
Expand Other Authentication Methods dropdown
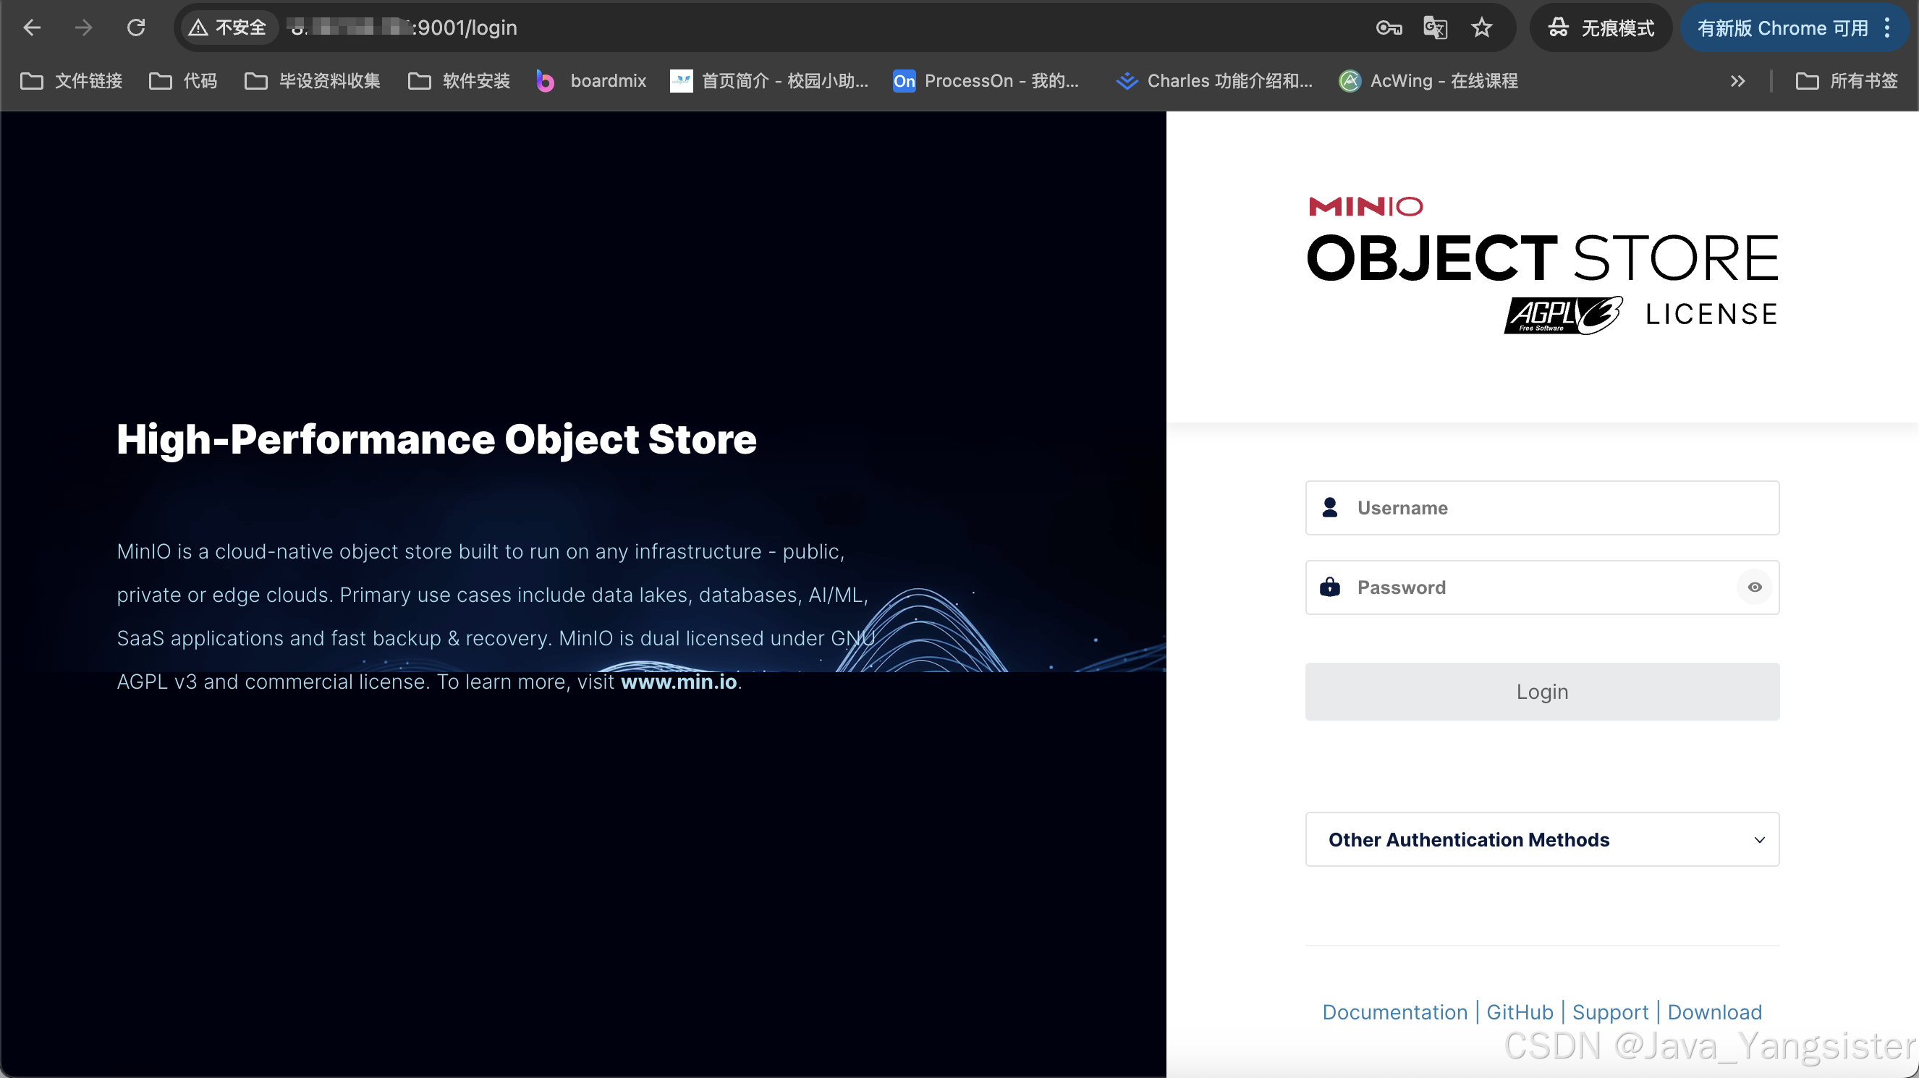click(x=1542, y=839)
